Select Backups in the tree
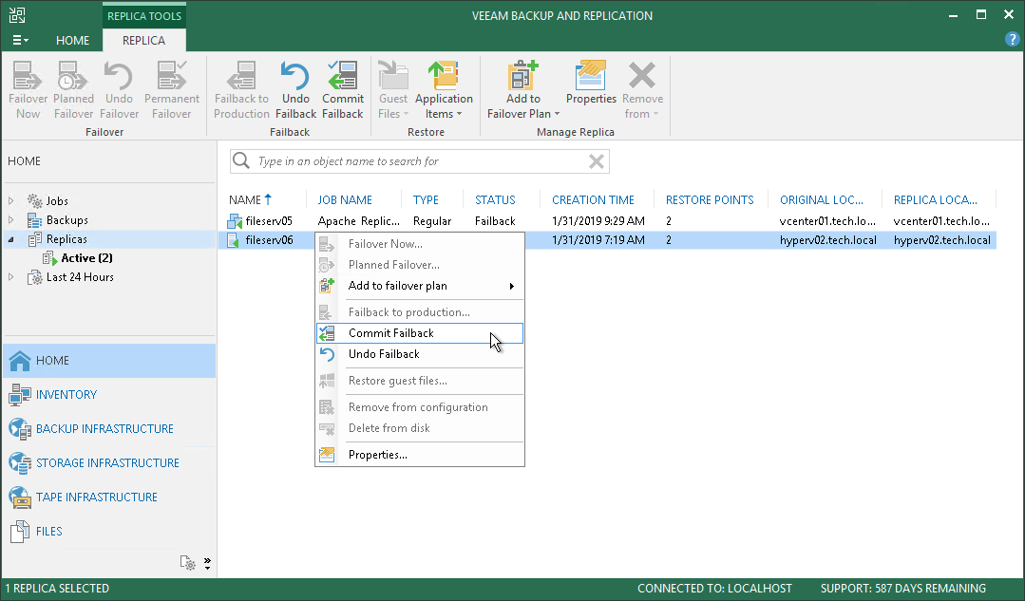The width and height of the screenshot is (1025, 601). [x=66, y=220]
